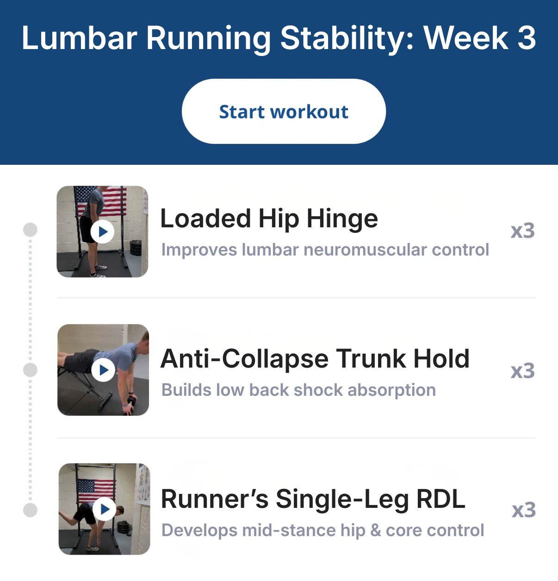Open the Anti-Collapse Trunk Hold exercise
Viewport: 558px width, 581px height.
point(315,359)
